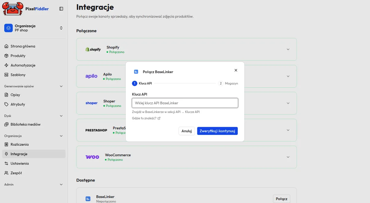The image size is (370, 203).
Task: Click Połącz button for BaseLinker
Action: tap(282, 199)
